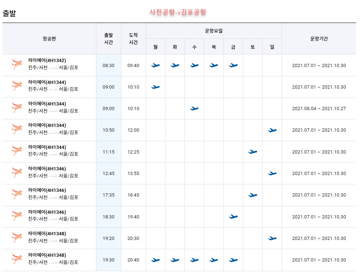Viewport: 360px width, 274px height.
Task: Click the Thursday airplane icon for the 19:30 flight
Action: coord(214,260)
